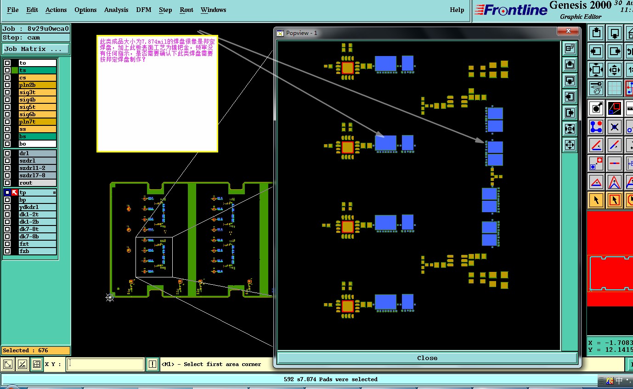Toggle the checkbox for layer pln2b
633x389 pixels.
click(7, 85)
